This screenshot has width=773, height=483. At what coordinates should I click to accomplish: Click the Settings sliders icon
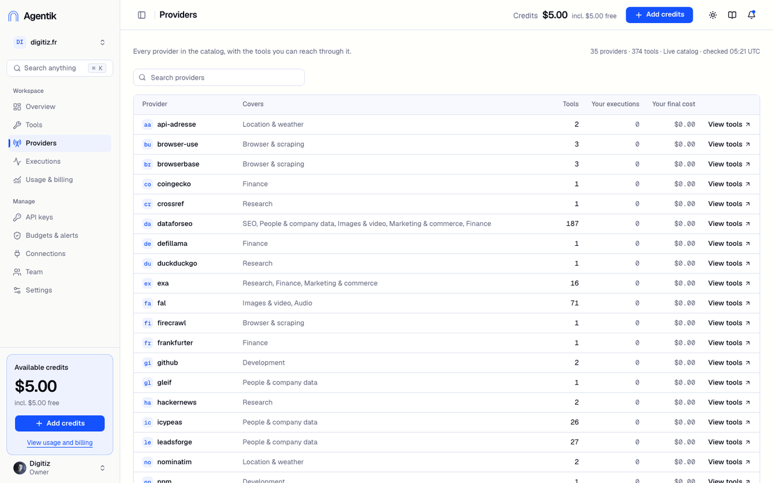(x=17, y=290)
